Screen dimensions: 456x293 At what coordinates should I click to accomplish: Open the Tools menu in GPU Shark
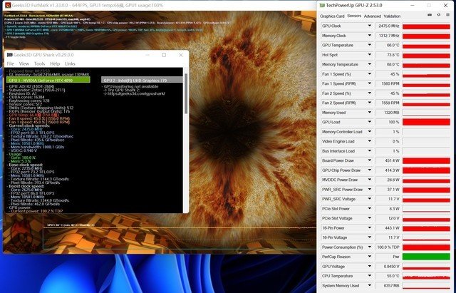point(40,63)
